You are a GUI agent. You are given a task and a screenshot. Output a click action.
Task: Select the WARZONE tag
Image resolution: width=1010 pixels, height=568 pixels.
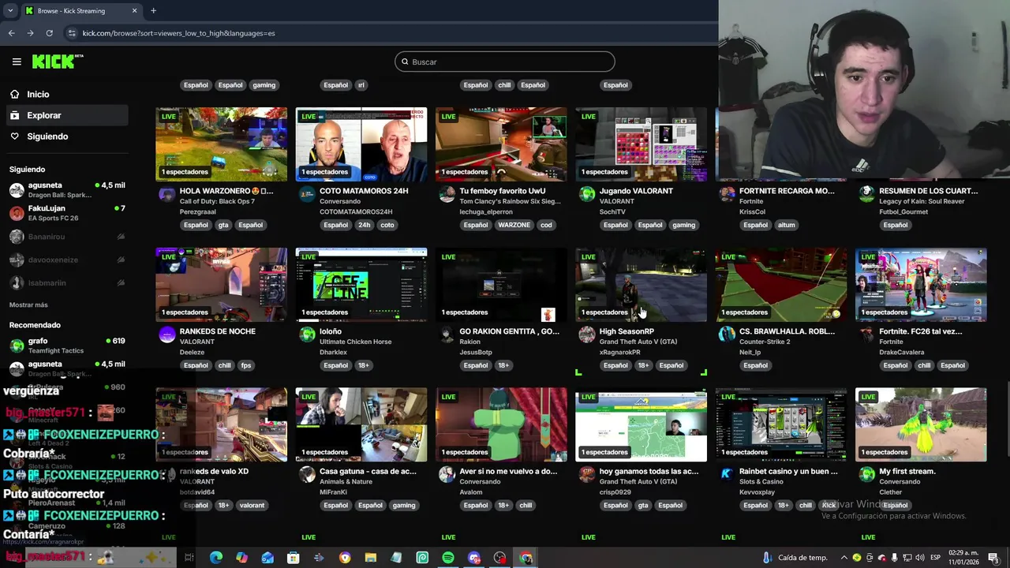coord(514,225)
